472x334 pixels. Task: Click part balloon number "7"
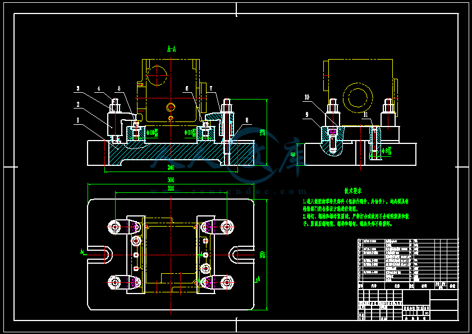click(211, 88)
